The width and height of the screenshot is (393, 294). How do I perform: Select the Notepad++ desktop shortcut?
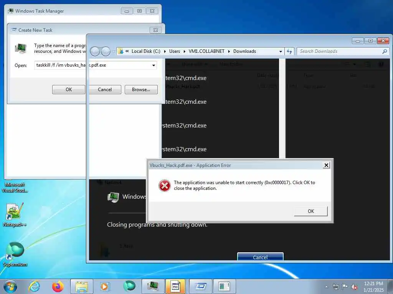pyautogui.click(x=15, y=215)
